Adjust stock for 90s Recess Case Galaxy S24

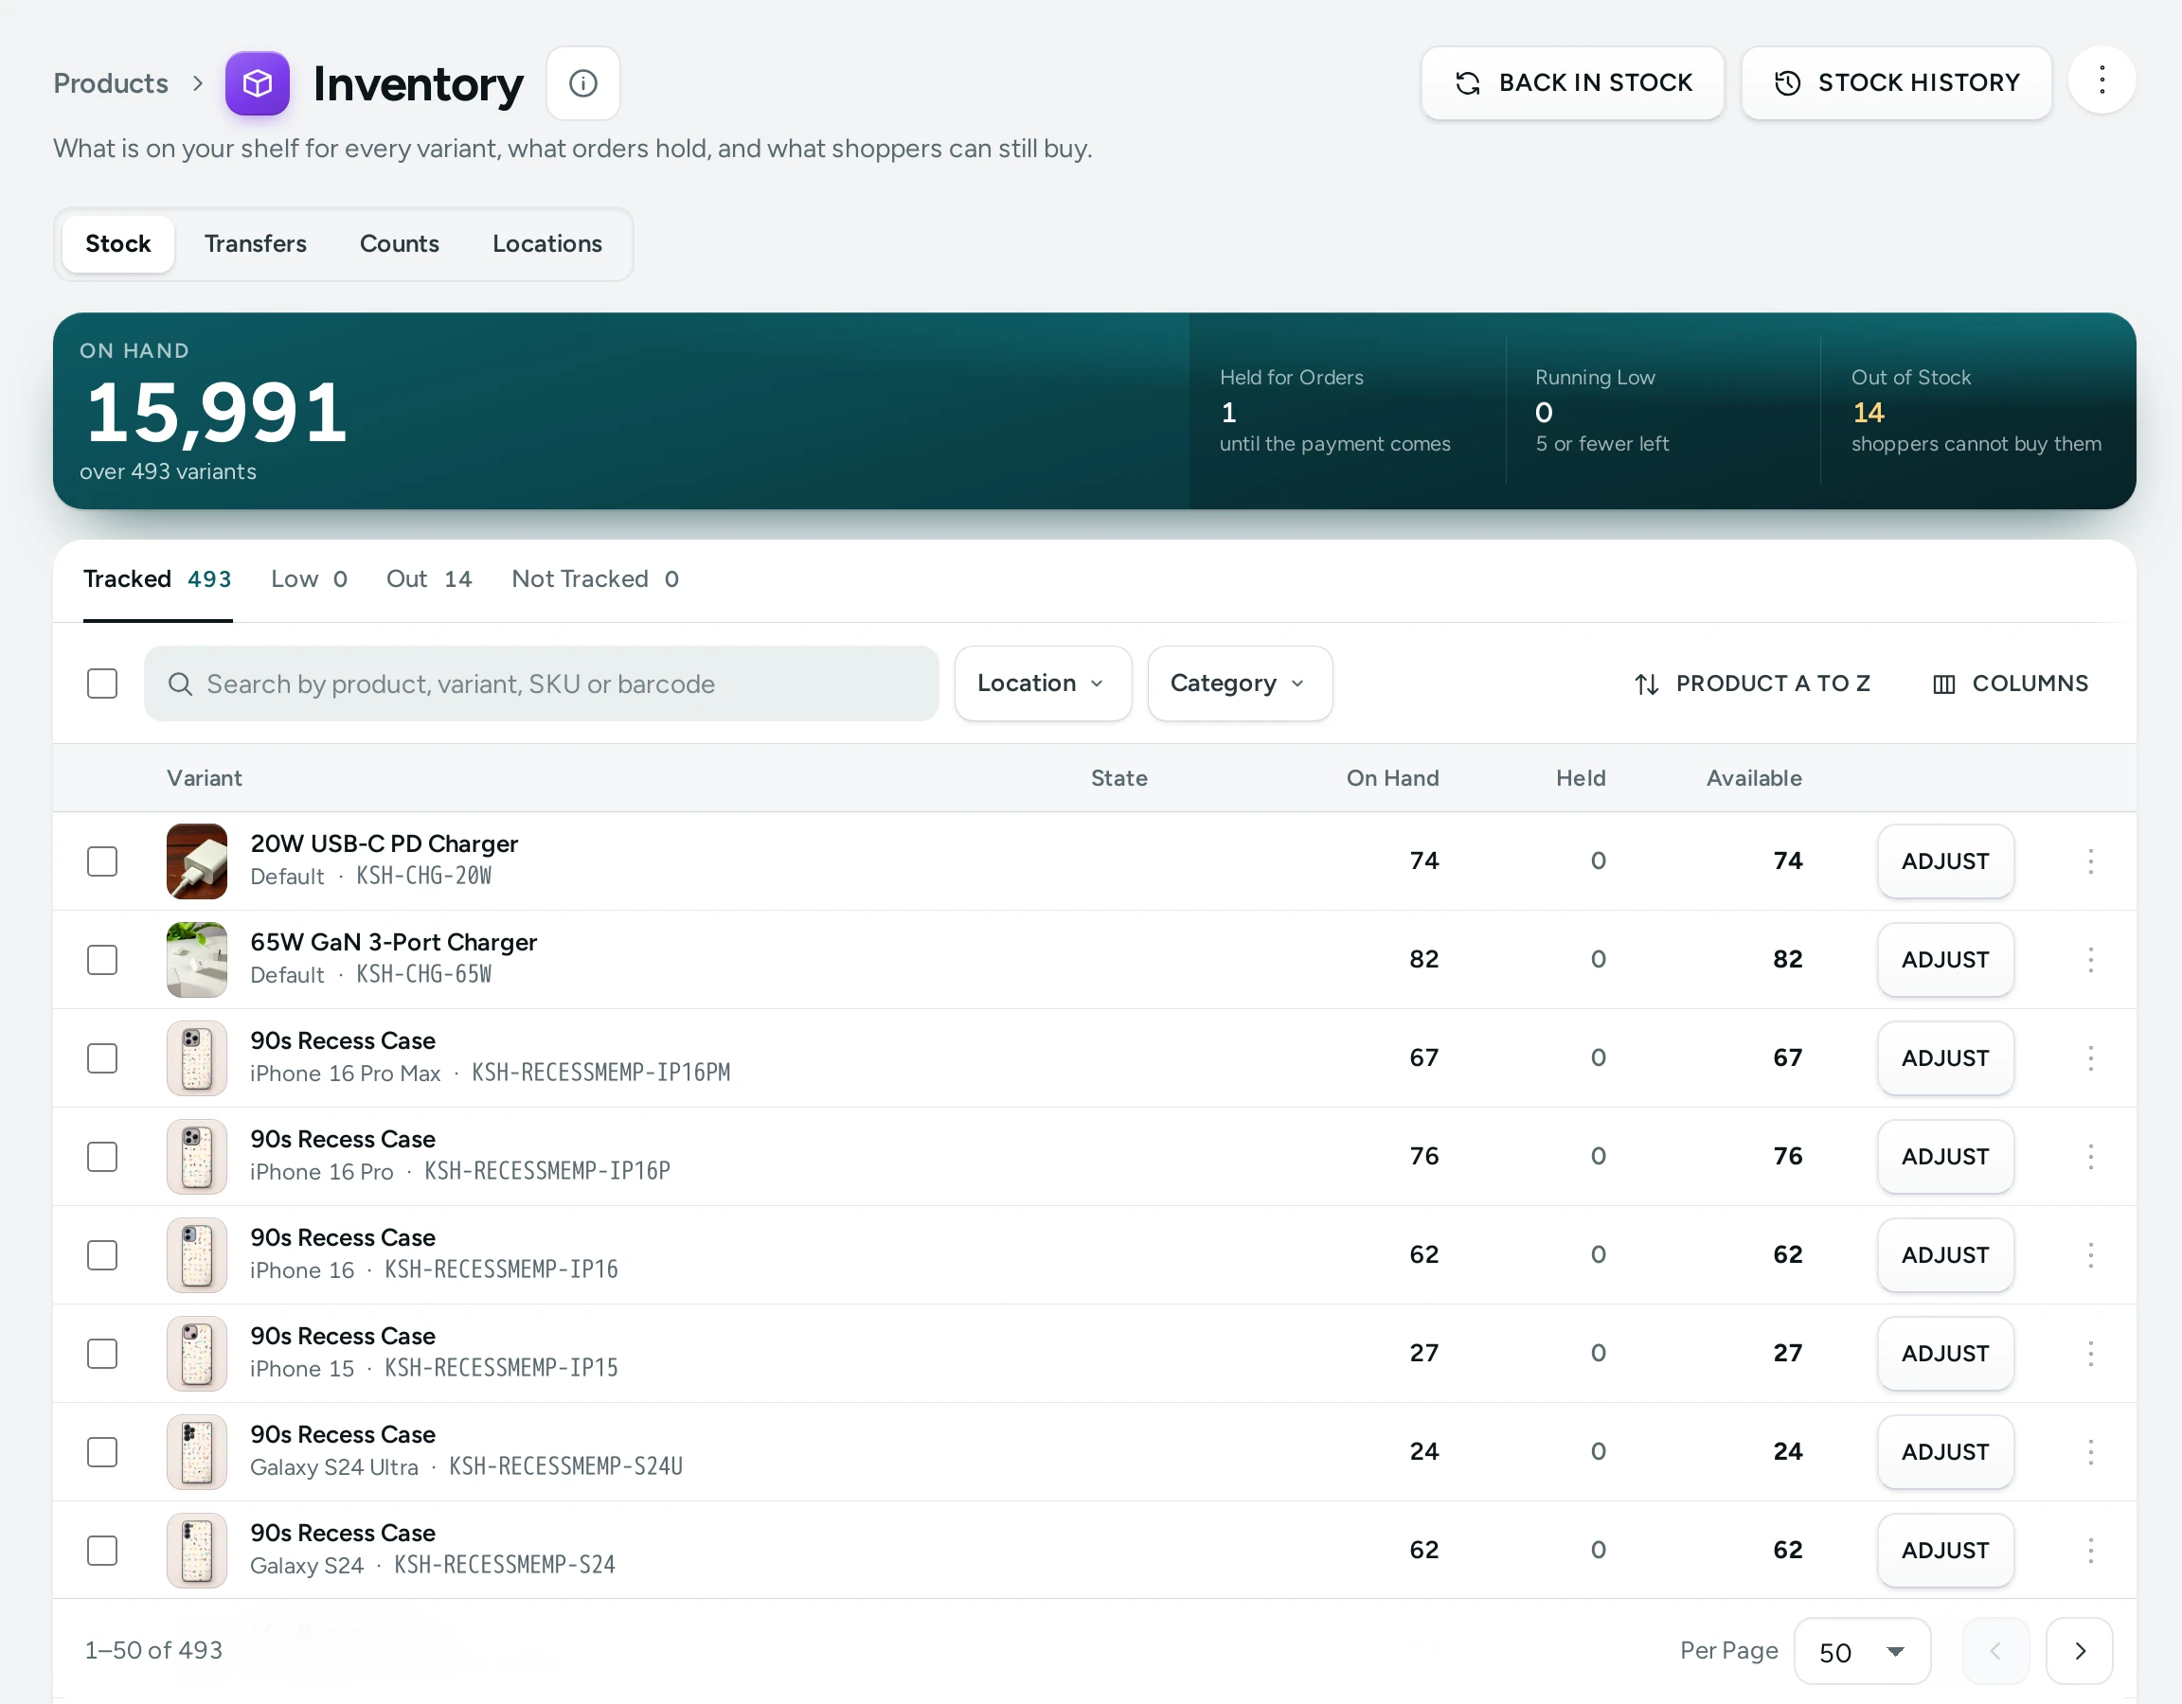[1944, 1551]
